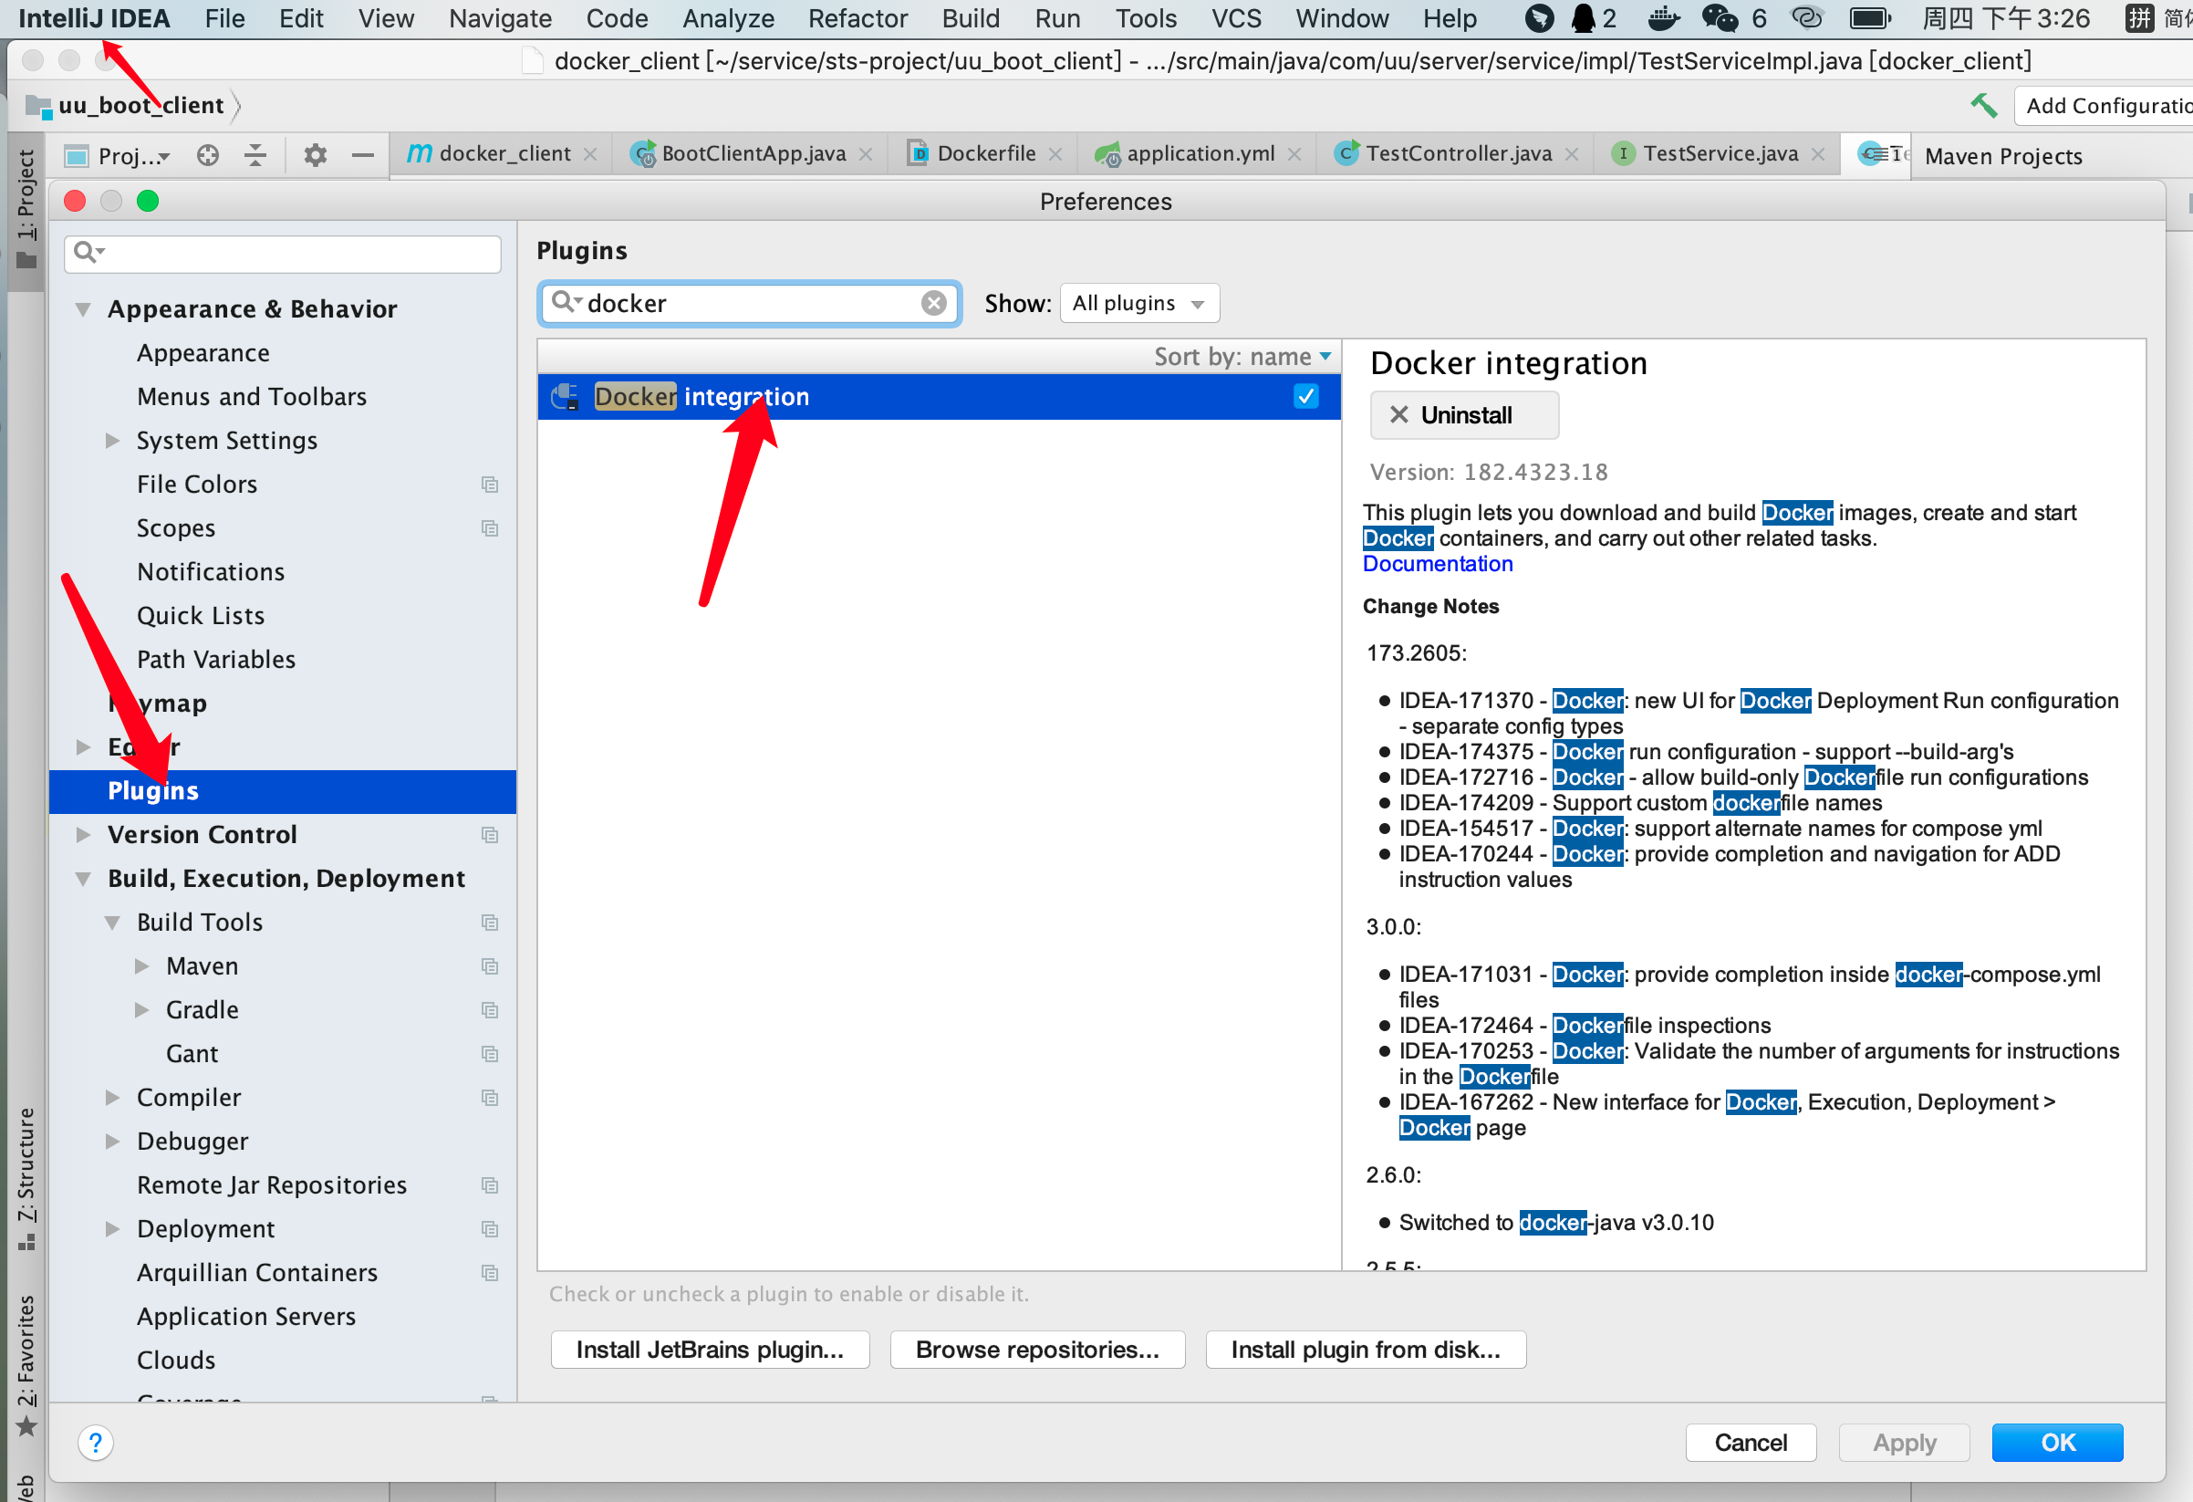The height and width of the screenshot is (1502, 2193).
Task: Disable the Docker integration plugin checkbox
Action: (1305, 397)
